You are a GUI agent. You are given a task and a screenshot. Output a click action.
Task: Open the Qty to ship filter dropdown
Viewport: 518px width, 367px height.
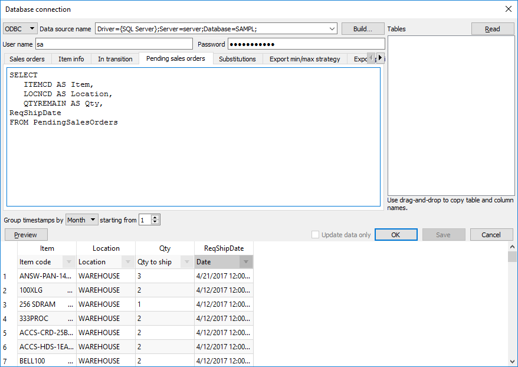tap(187, 262)
